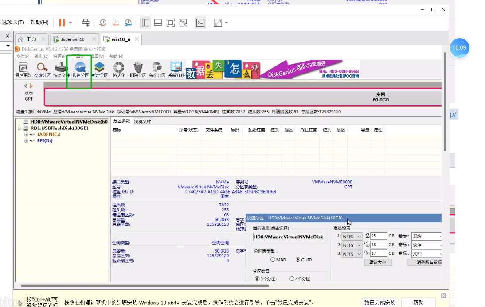Click next disk arrow beside the disk map
The image size is (485, 307).
(x=31, y=85)
